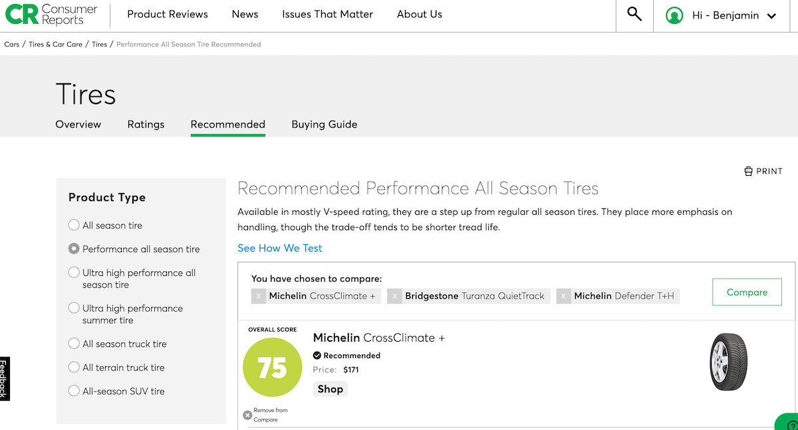Switch to the Buying Guide tab

pos(324,124)
